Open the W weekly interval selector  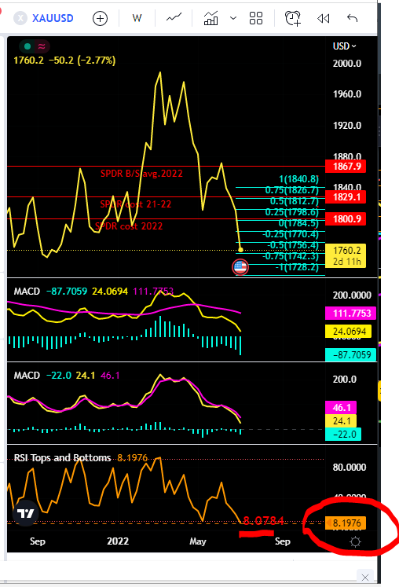coord(137,18)
